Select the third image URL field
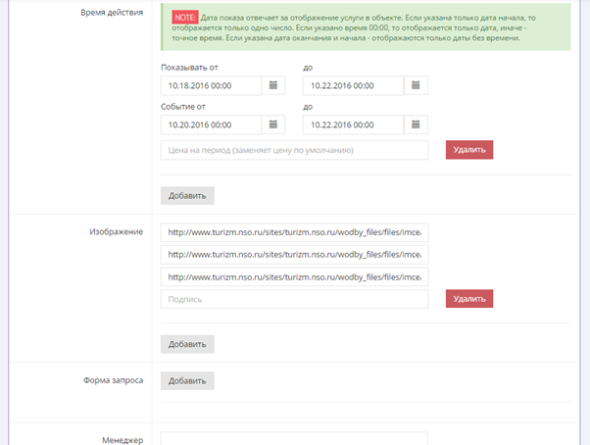The width and height of the screenshot is (590, 445). coord(294,276)
